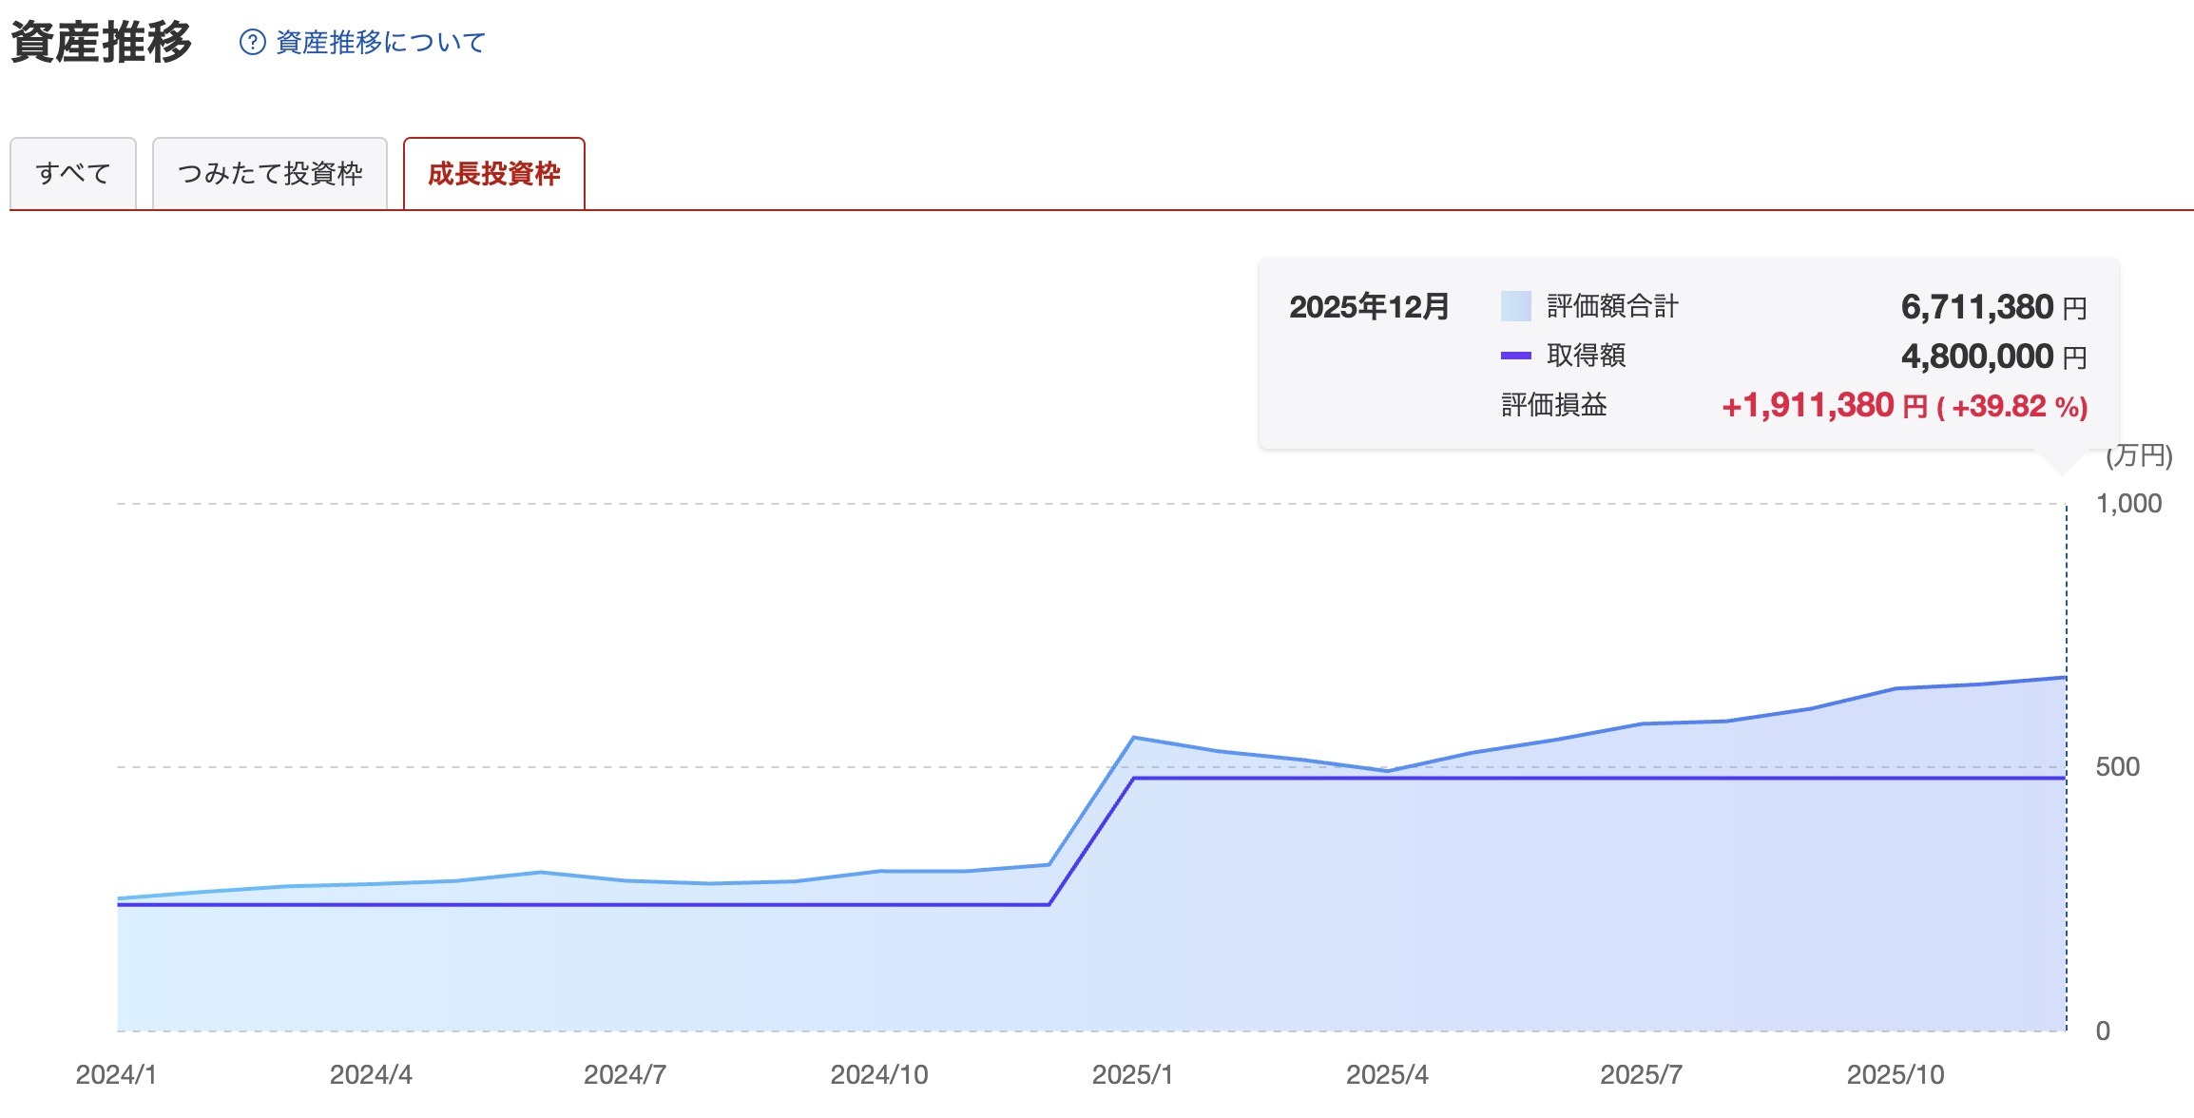
Task: Click the 2025/4 x-axis label
Action: pyautogui.click(x=1387, y=1074)
